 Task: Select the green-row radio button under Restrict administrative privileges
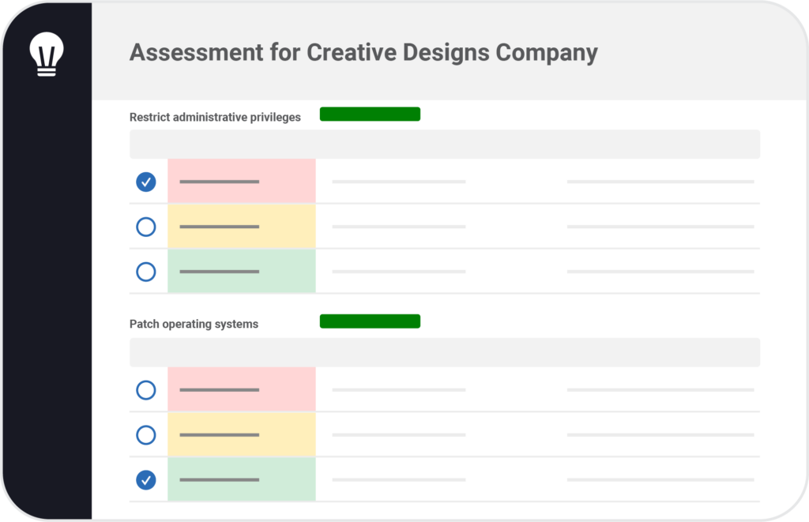(x=146, y=271)
